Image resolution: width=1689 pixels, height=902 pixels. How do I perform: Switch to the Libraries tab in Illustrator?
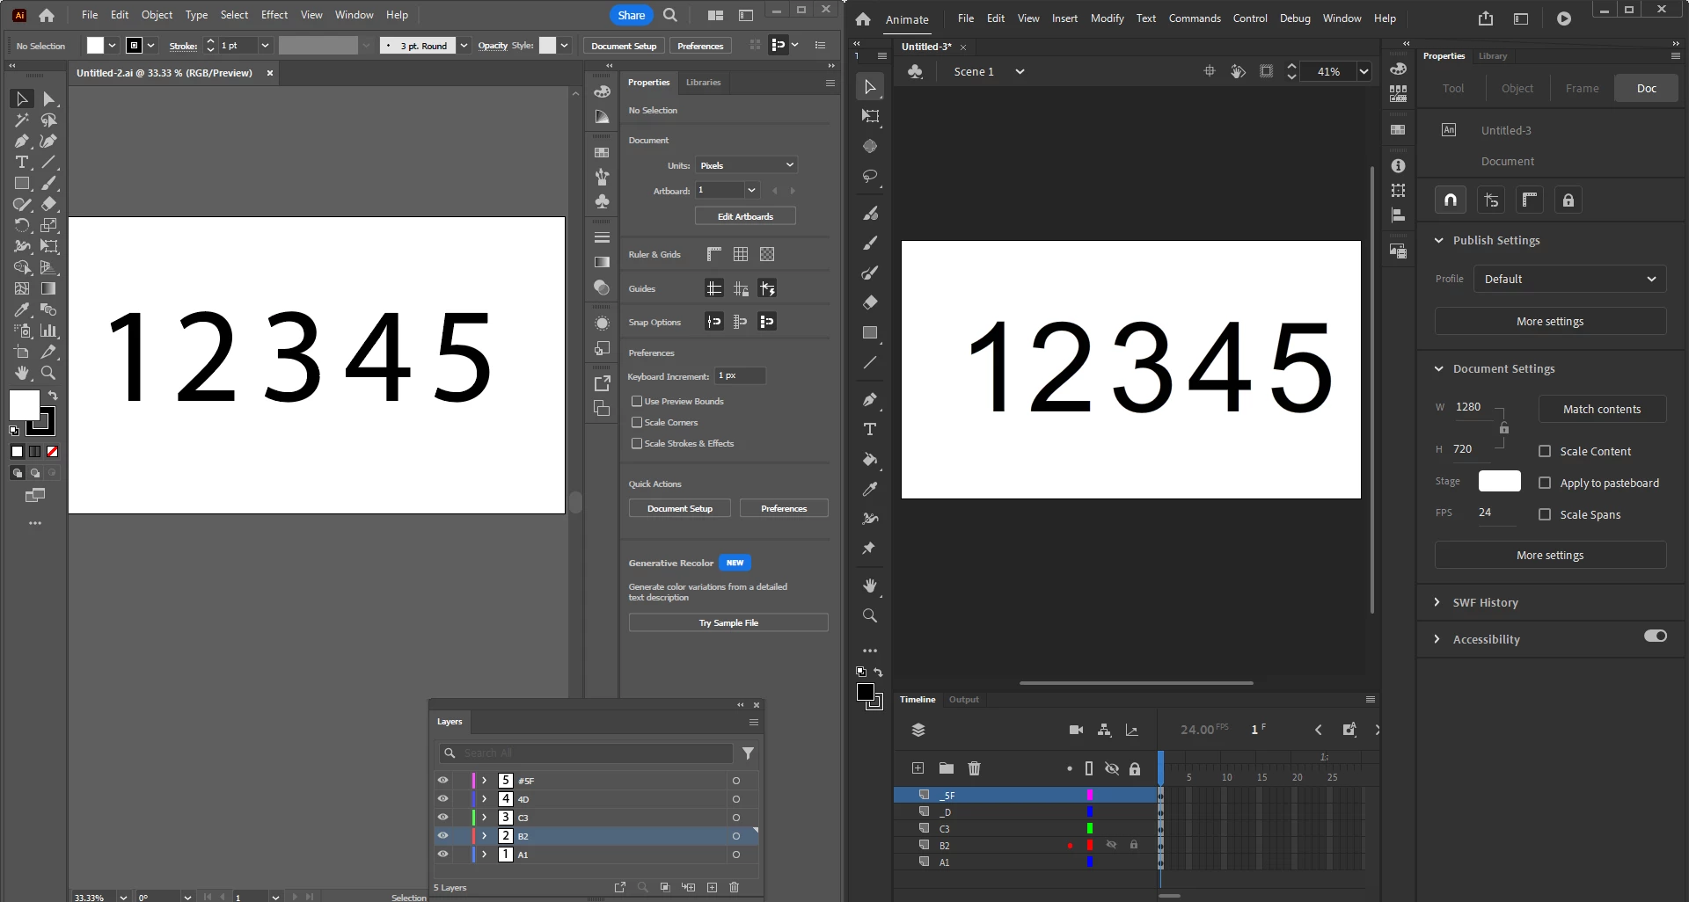coord(703,83)
